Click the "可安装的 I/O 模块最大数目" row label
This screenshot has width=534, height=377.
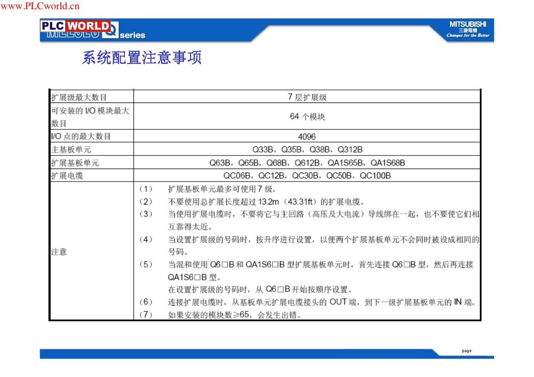(x=90, y=117)
